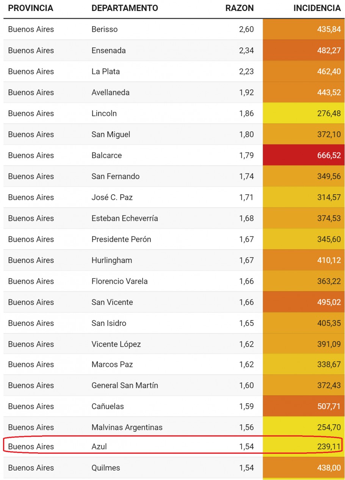Click the red Balcarce incidence cell 666,52

point(304,155)
